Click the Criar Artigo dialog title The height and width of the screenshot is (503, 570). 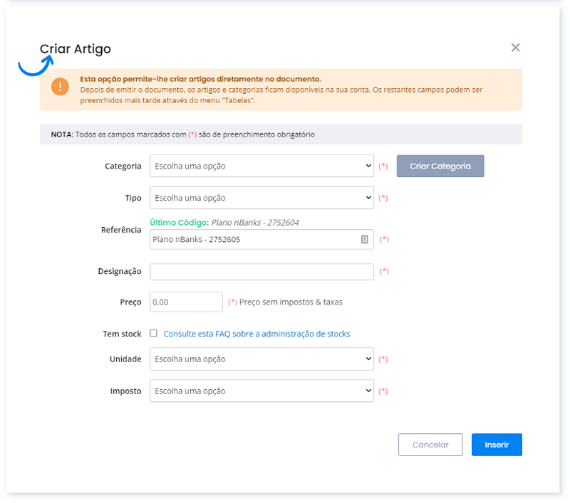click(x=76, y=49)
